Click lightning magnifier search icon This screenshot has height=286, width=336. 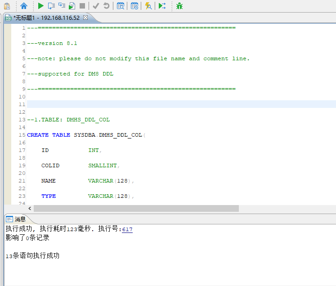[x=148, y=6]
